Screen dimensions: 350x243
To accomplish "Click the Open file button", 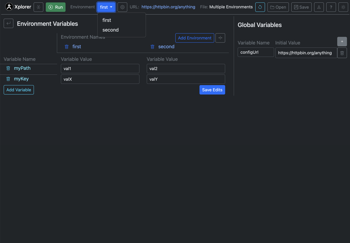I will [278, 7].
